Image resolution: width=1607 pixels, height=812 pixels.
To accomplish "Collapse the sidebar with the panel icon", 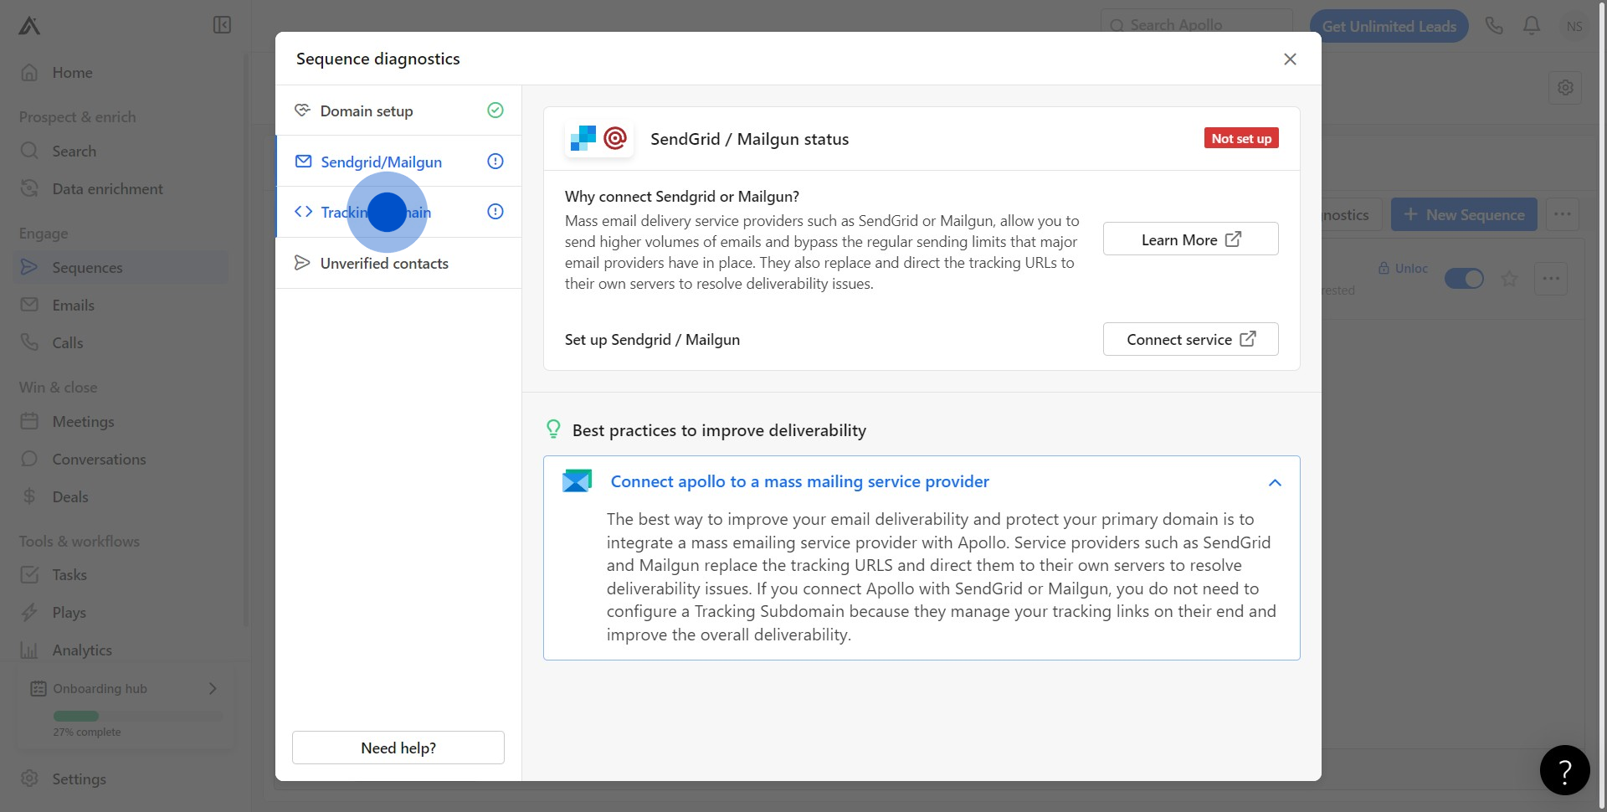I will coord(222,25).
